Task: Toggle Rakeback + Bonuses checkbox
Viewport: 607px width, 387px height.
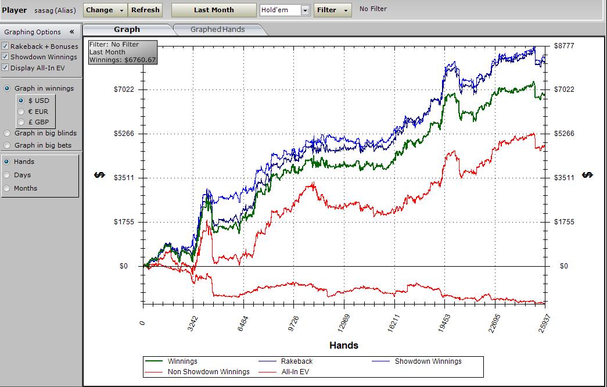Action: click(x=5, y=46)
